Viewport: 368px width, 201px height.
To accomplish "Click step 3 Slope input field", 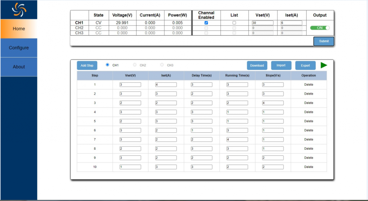I will [x=273, y=103].
